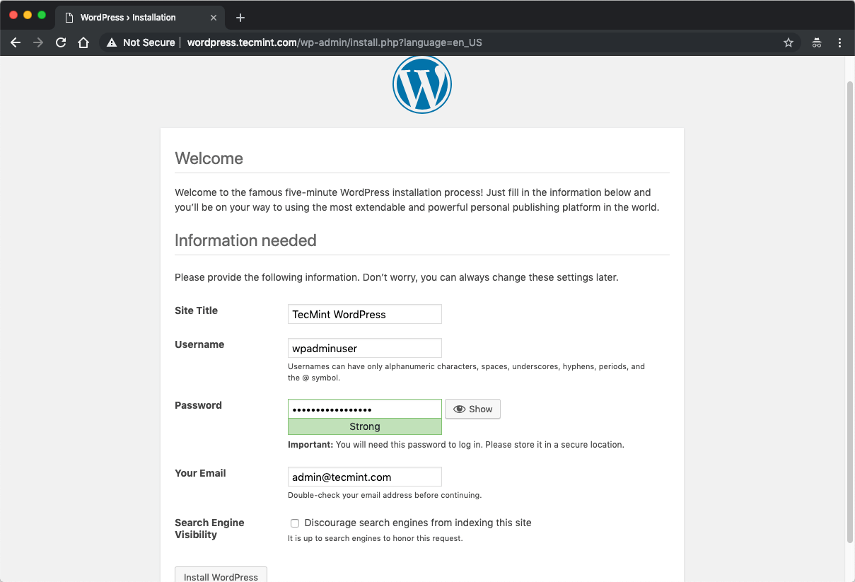Click the Not Secure warning icon
Image resolution: width=855 pixels, height=582 pixels.
pos(111,42)
